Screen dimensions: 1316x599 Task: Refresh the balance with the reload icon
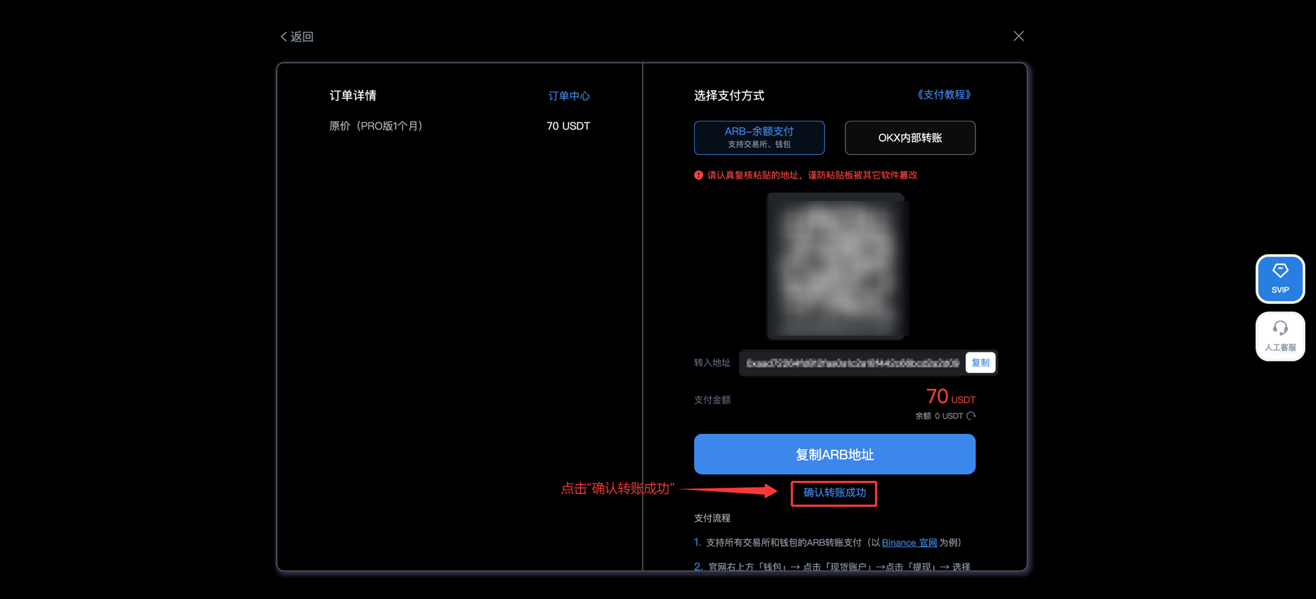point(971,416)
